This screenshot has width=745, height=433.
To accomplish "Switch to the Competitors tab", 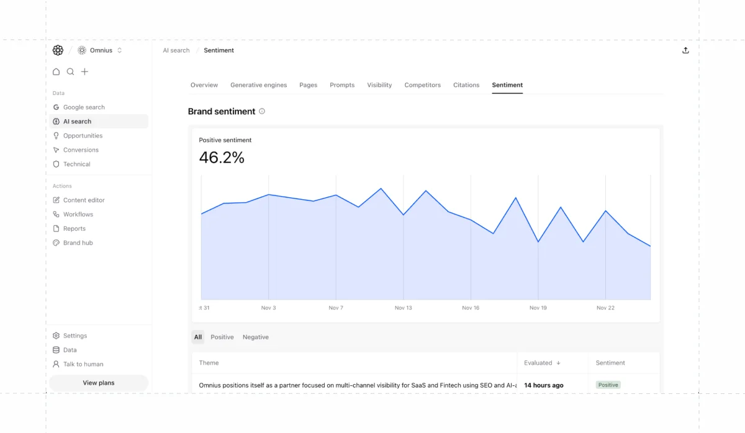I will tap(422, 85).
